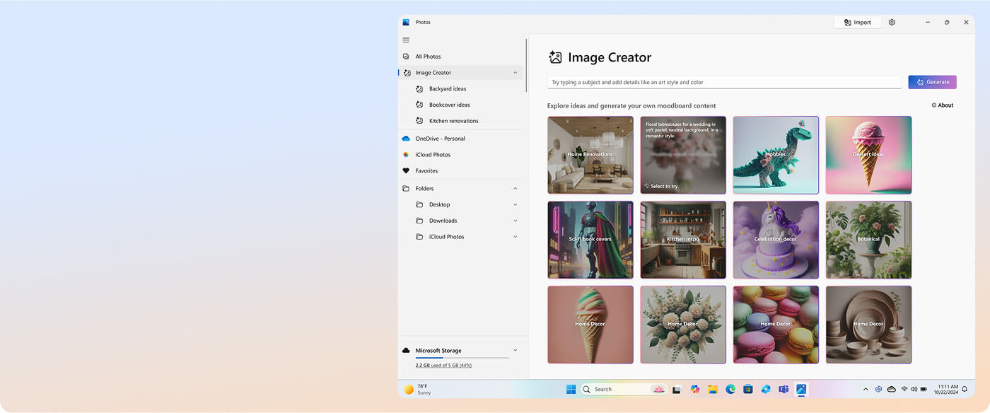
Task: Select the Floral tablescapes try card
Action: tap(683, 155)
